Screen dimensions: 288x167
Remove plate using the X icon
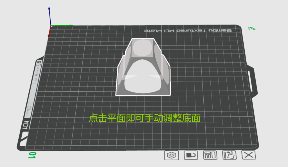tap(249, 155)
